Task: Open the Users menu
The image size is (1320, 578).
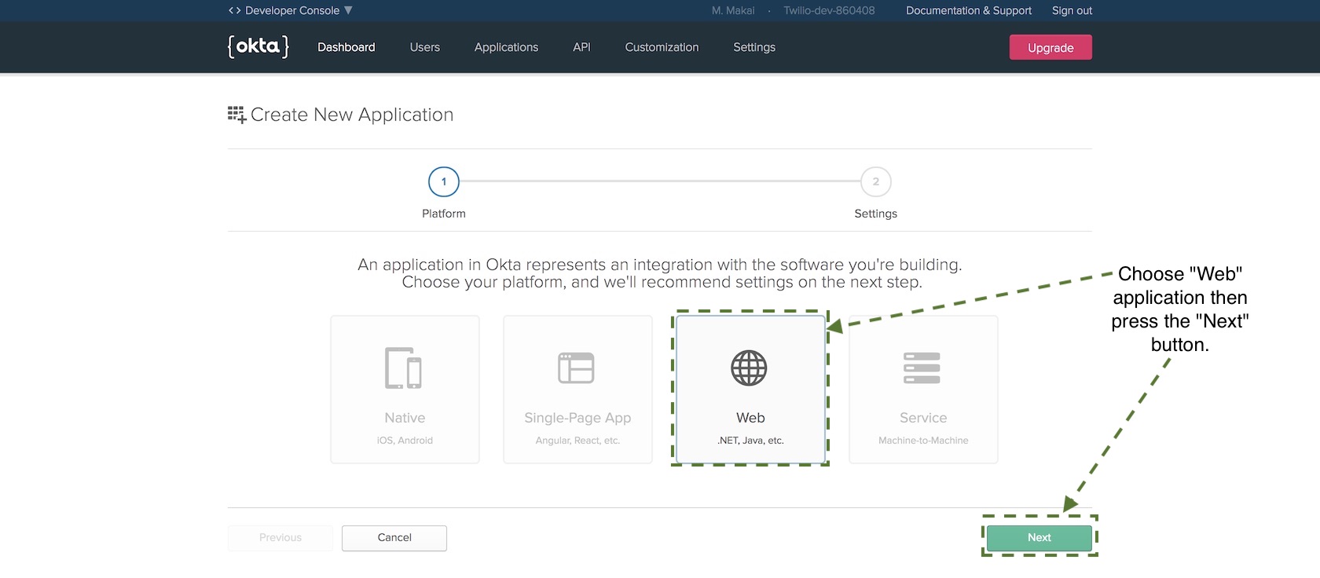Action: point(424,47)
